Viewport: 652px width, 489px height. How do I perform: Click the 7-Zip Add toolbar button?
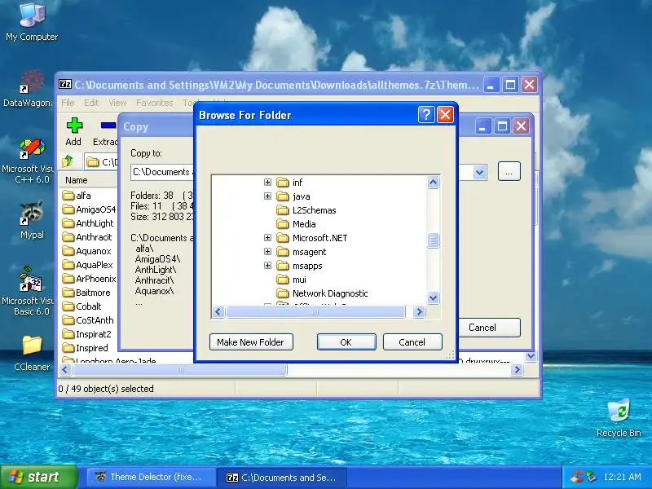74,131
